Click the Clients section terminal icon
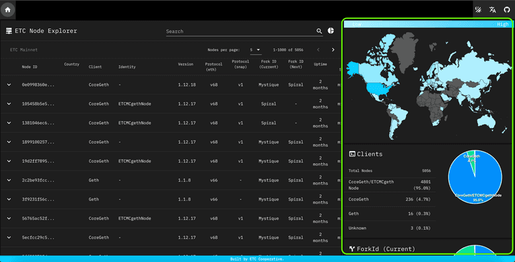515x262 pixels. [x=352, y=154]
